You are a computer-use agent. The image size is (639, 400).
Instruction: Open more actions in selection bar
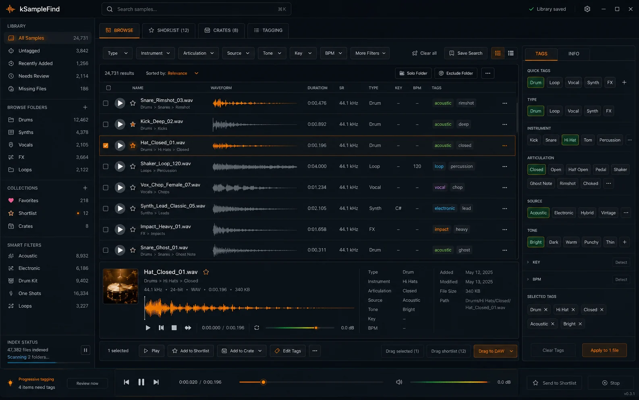[315, 351]
